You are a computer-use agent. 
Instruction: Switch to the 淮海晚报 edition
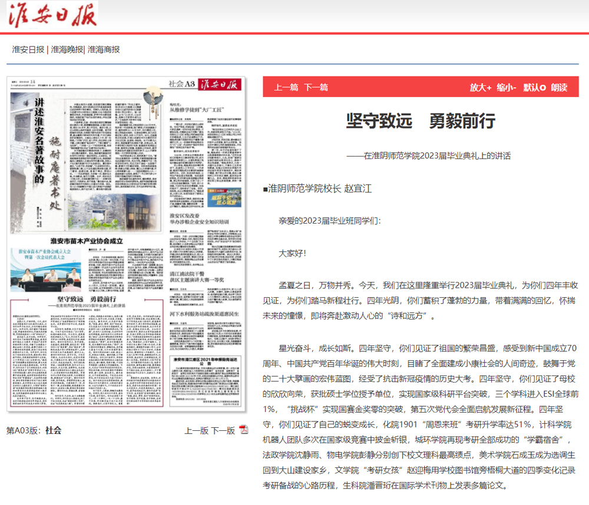click(67, 49)
